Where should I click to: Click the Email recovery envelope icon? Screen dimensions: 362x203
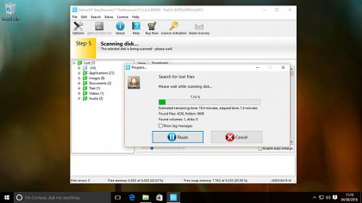point(199,28)
